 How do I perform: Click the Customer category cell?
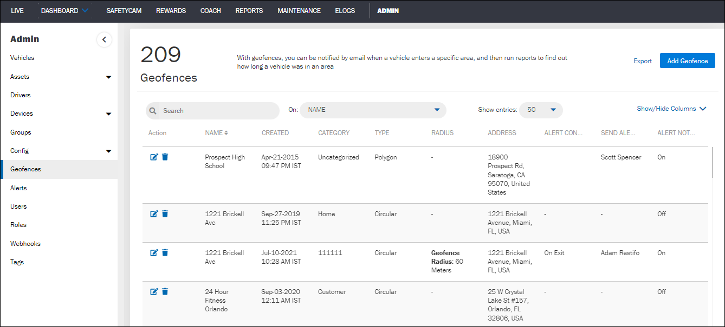tap(332, 292)
